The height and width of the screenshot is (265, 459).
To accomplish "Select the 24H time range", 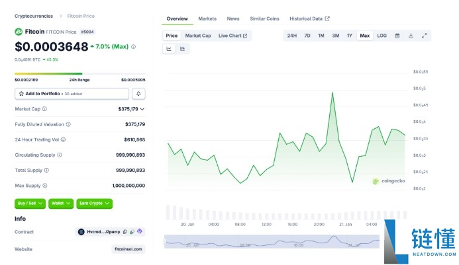I will point(292,36).
